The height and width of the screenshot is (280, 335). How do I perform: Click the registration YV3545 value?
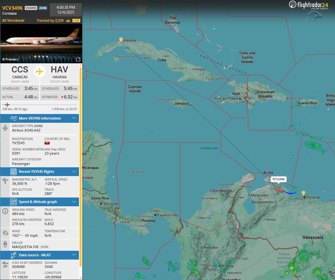coord(19,143)
